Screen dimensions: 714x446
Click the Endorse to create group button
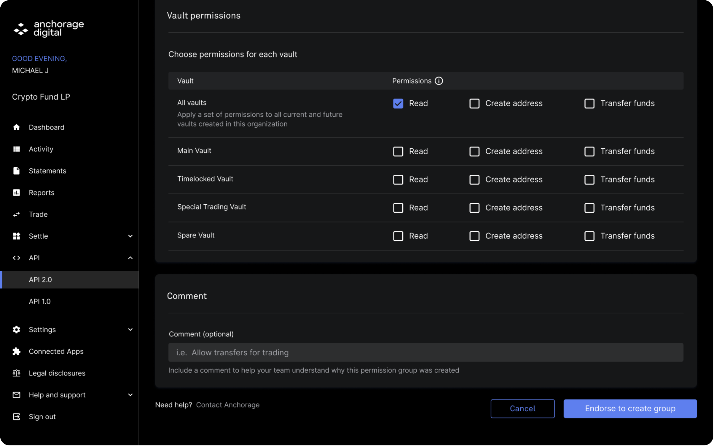(x=630, y=408)
